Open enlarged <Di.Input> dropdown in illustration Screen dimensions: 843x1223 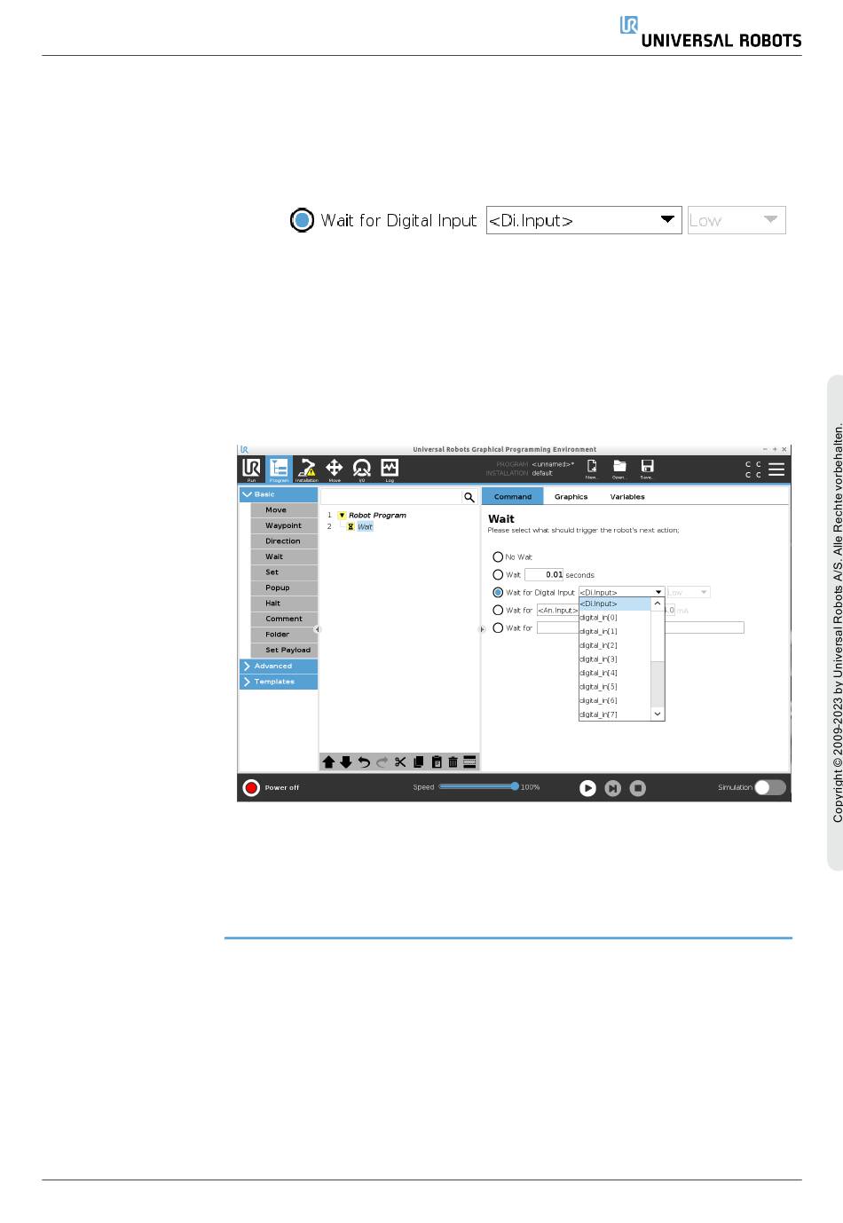coord(584,220)
